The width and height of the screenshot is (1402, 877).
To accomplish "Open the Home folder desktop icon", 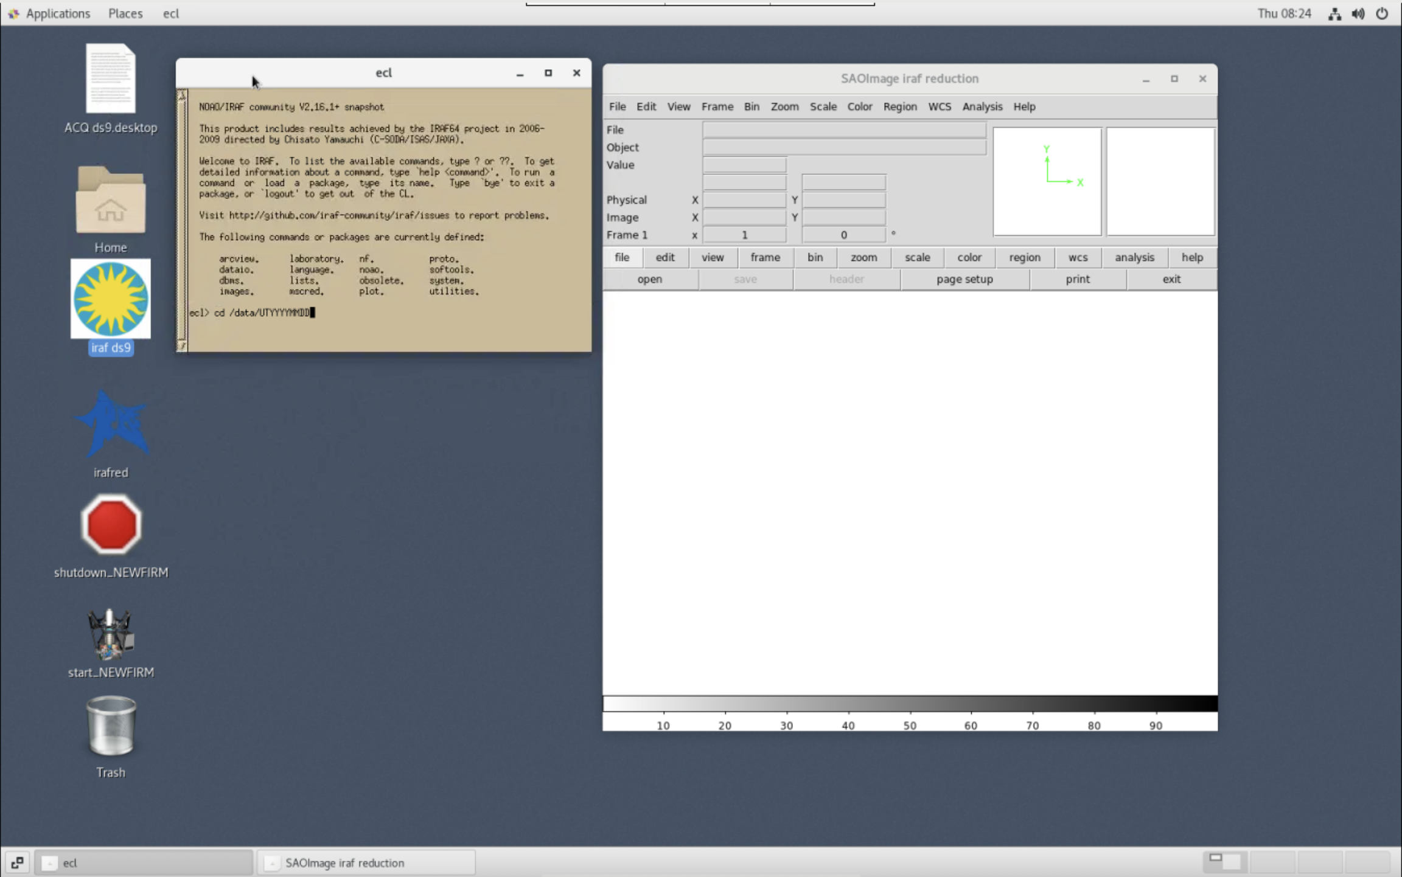I will [x=110, y=199].
